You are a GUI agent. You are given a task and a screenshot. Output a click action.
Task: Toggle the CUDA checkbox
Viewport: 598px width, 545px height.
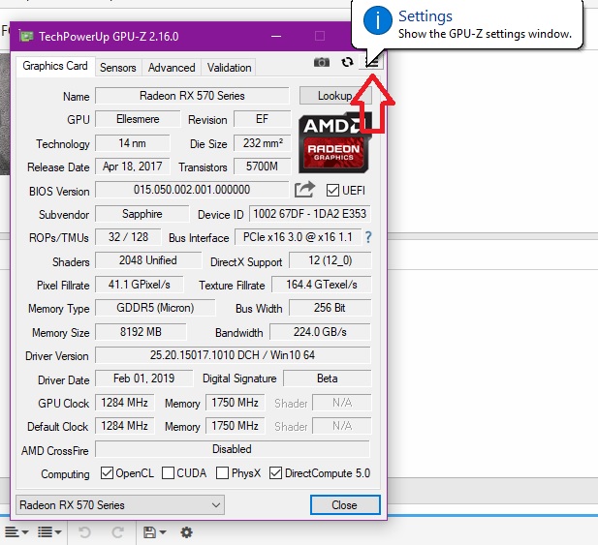tap(168, 473)
